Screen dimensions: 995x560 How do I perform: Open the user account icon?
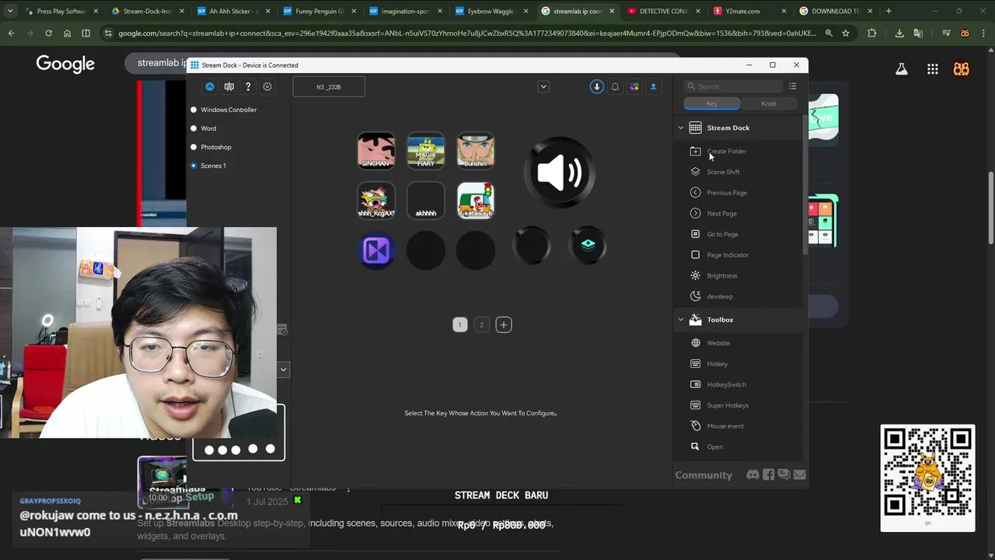click(x=653, y=86)
